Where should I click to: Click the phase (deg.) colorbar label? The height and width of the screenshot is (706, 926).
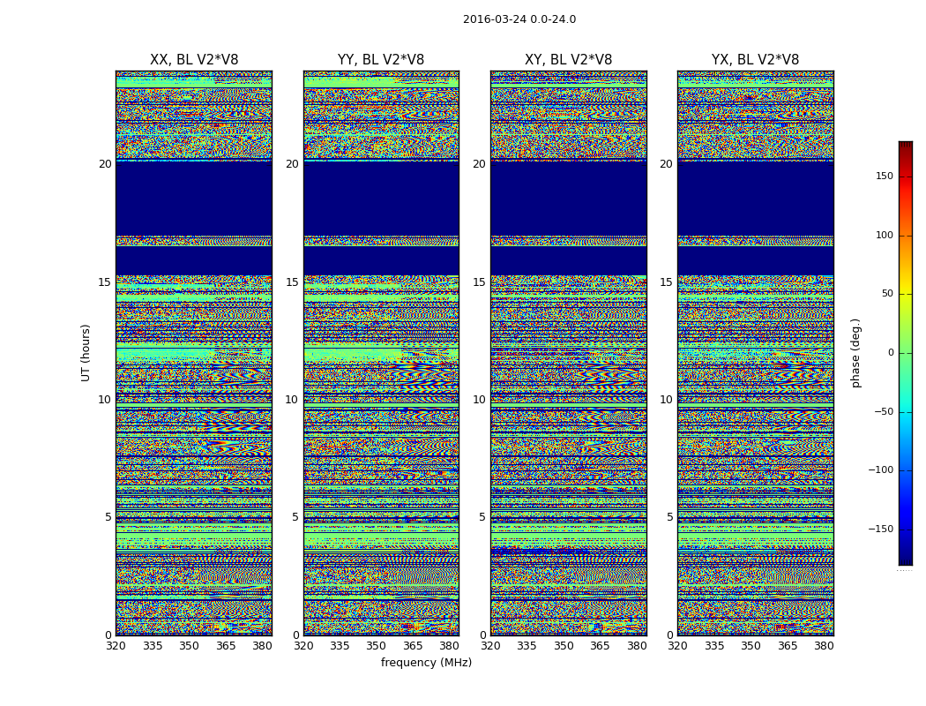click(855, 353)
